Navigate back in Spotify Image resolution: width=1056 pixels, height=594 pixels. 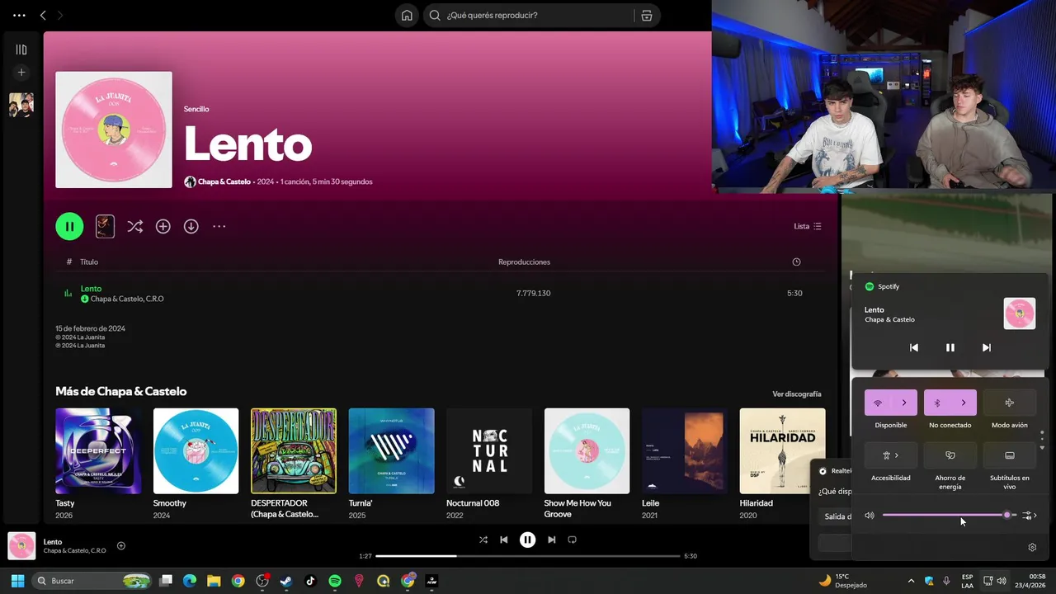[x=43, y=15]
